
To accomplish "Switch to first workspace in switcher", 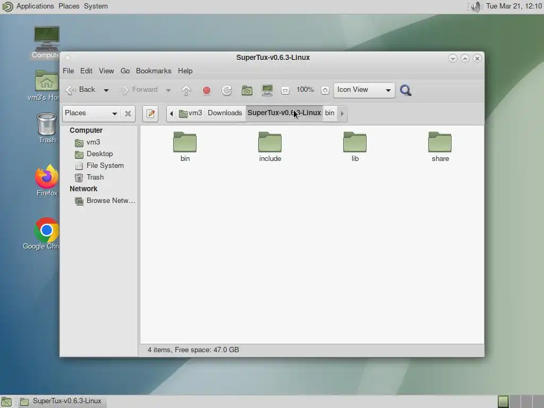I will click(503, 402).
